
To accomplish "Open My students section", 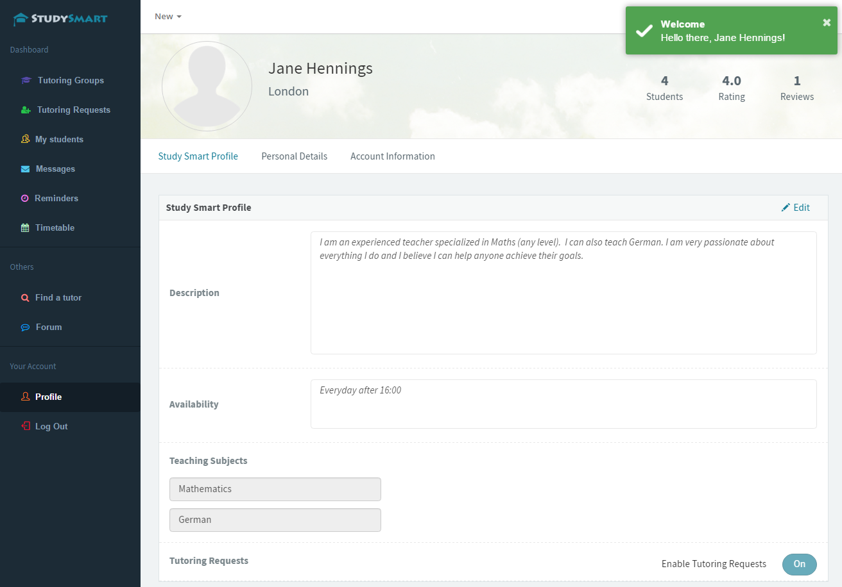I will point(26,139).
